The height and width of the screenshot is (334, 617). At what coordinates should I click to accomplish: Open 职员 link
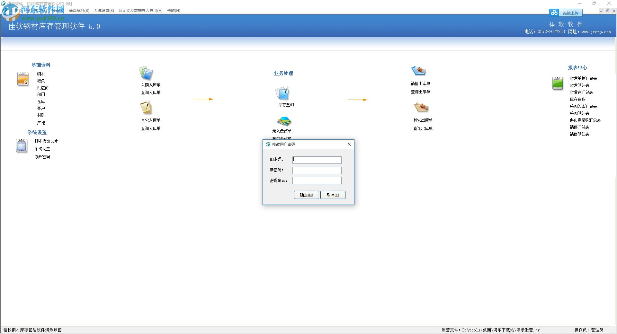click(x=41, y=81)
